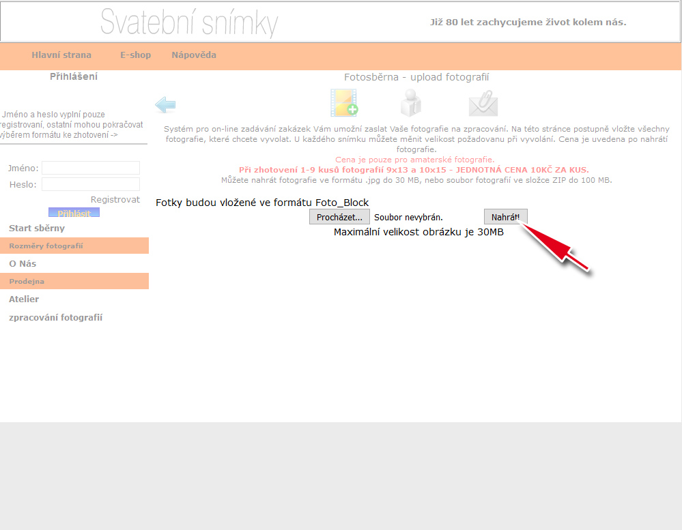Focus the Heslo password field
This screenshot has width=682, height=530.
point(91,184)
